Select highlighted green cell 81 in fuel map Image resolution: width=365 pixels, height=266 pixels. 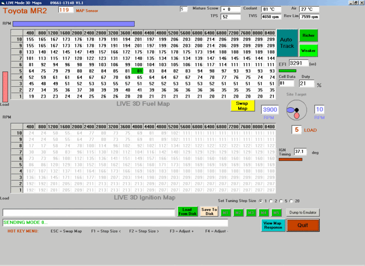click(137, 71)
